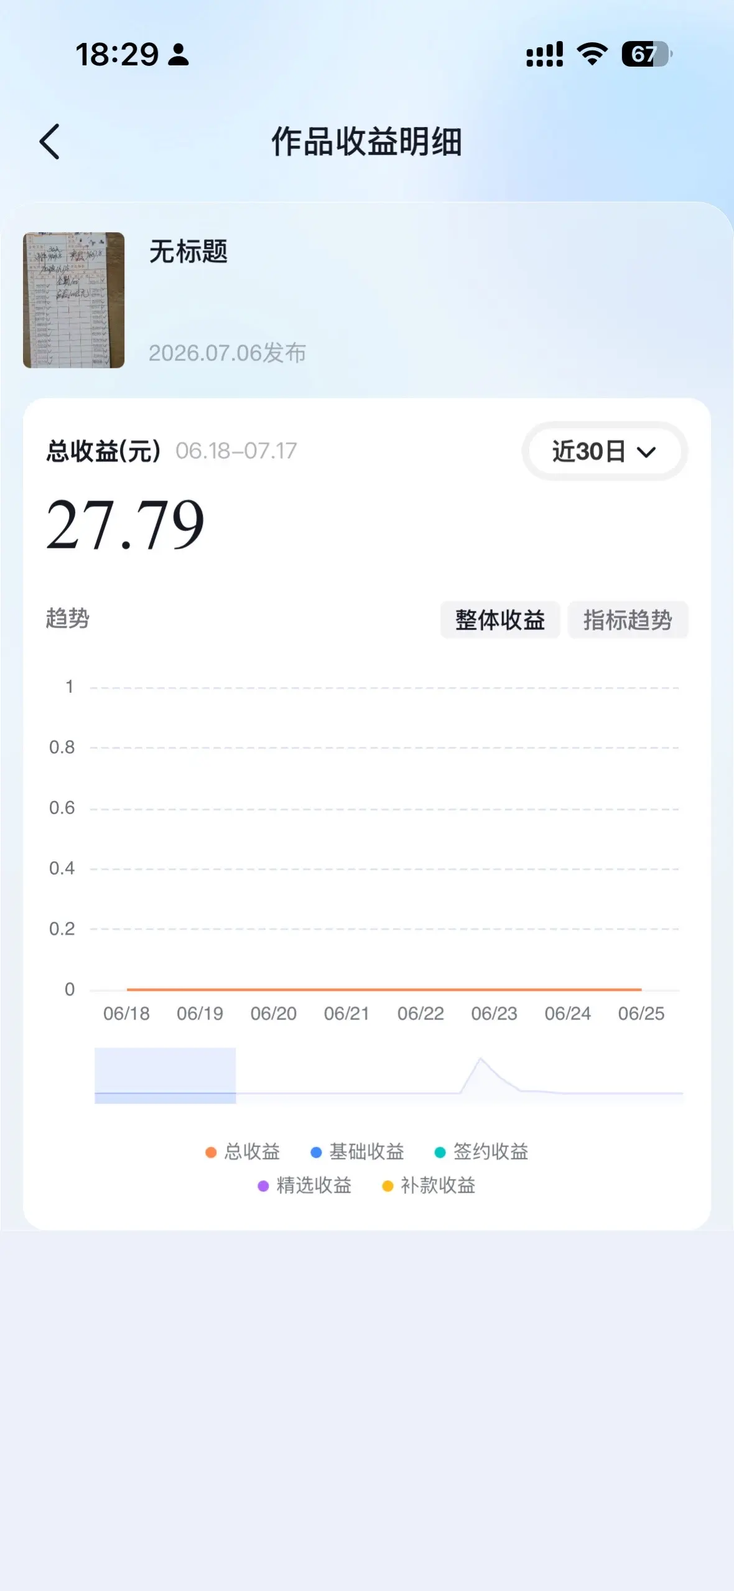
Task: Tap the person icon beside the clock
Action: (x=179, y=55)
